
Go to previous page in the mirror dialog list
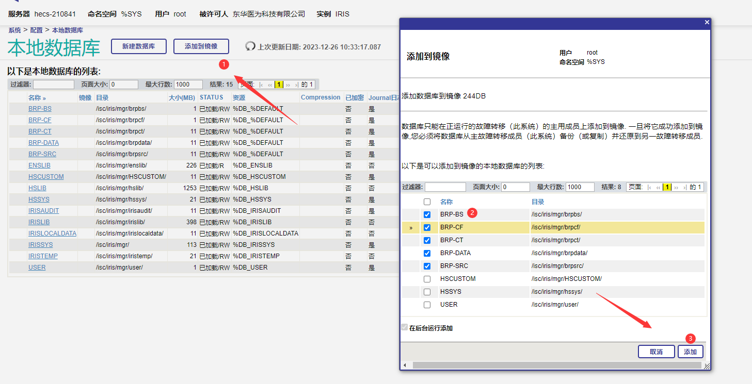[x=658, y=187]
